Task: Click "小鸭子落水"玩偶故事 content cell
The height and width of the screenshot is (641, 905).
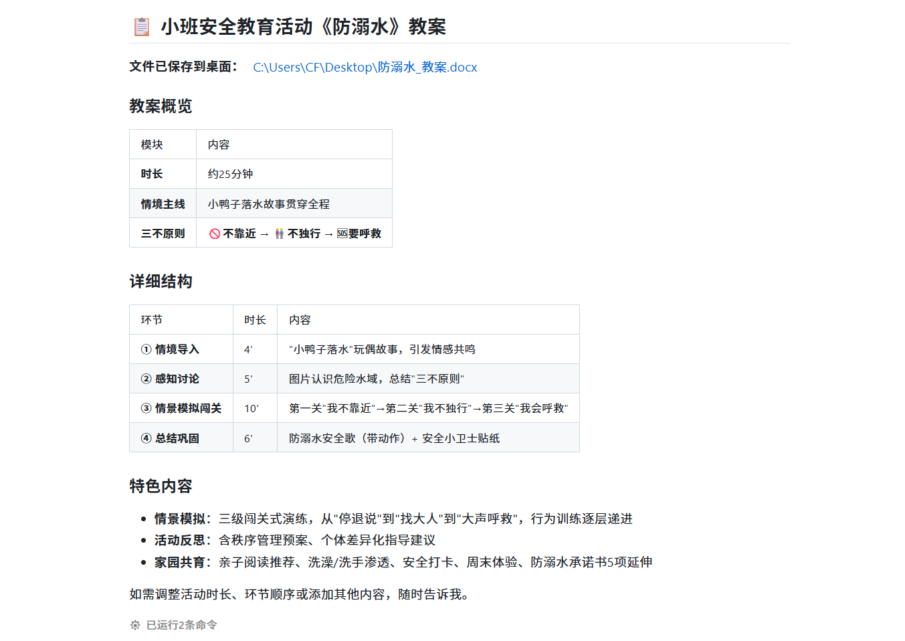Action: click(x=428, y=349)
